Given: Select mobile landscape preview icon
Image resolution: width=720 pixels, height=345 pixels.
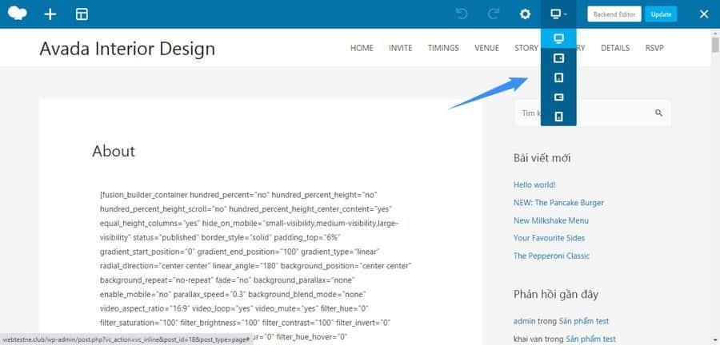Looking at the screenshot, I should click(x=558, y=97).
